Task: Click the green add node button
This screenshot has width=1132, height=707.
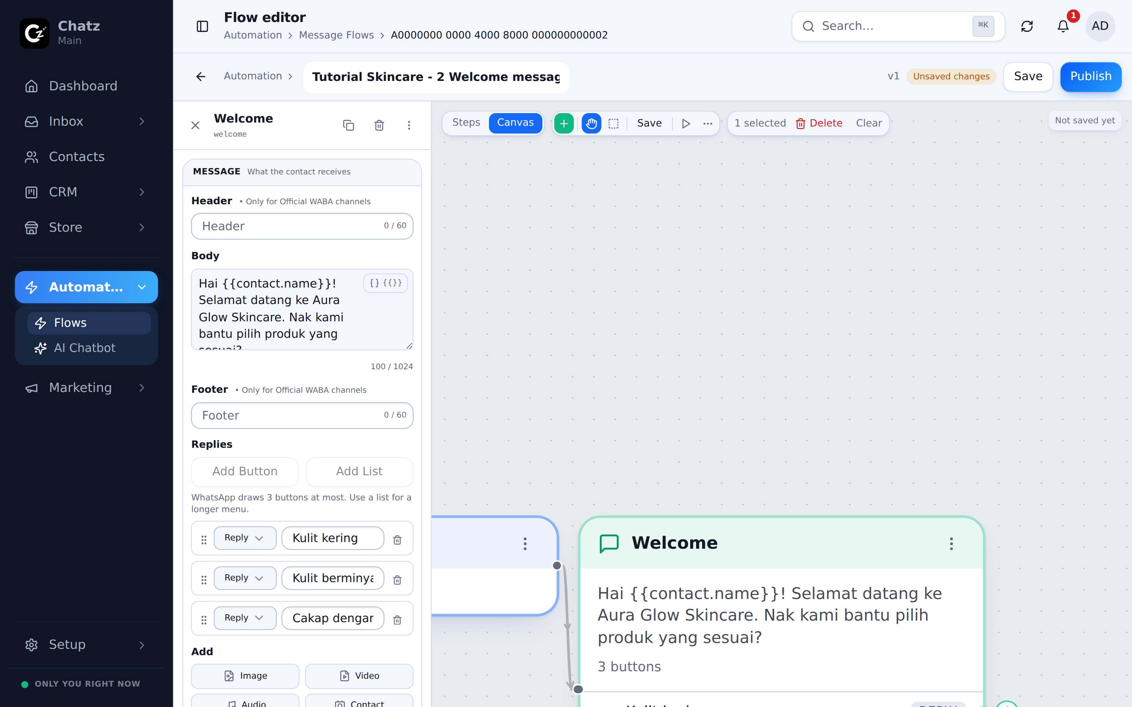Action: [564, 123]
